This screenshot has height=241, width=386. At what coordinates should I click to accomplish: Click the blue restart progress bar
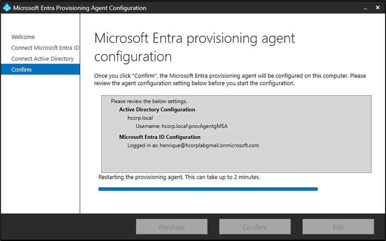(x=208, y=189)
